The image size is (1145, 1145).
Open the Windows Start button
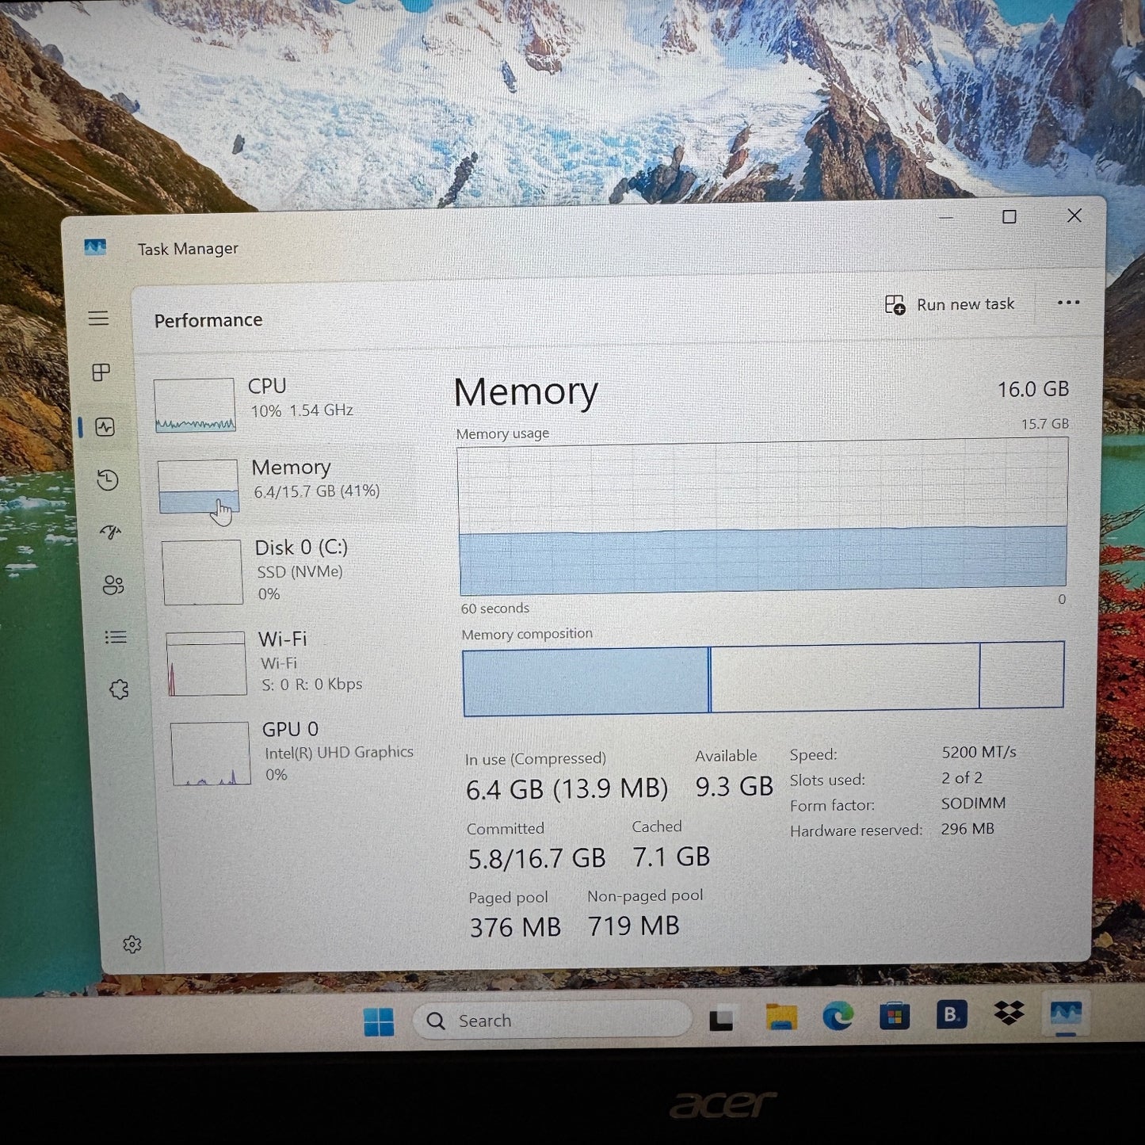pos(379,1021)
